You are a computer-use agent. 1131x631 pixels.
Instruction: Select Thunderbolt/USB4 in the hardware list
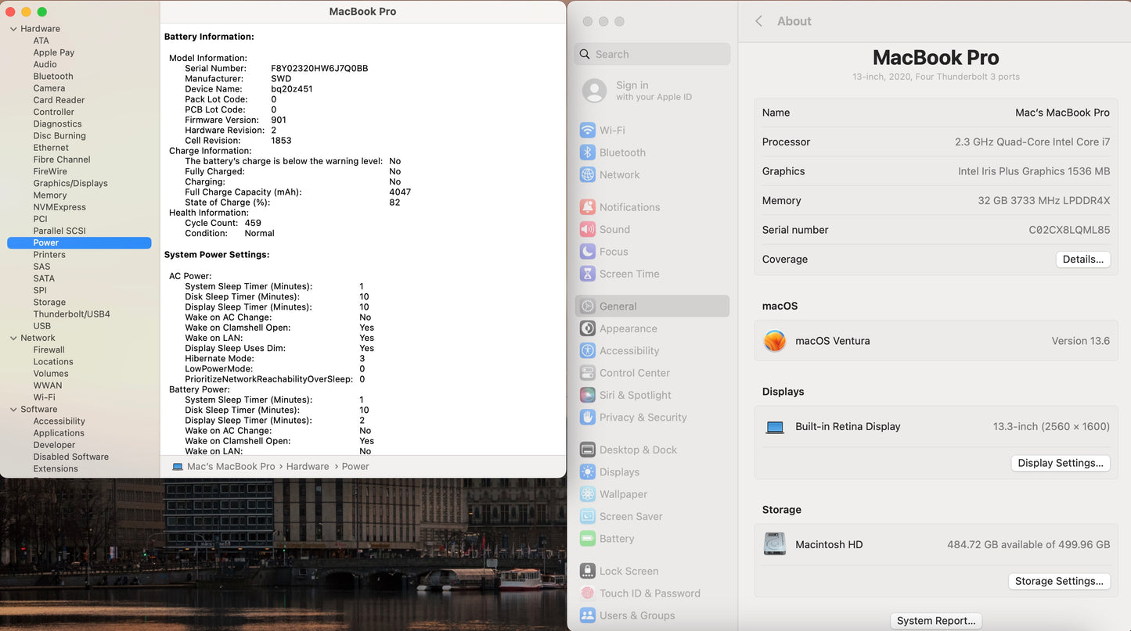click(x=71, y=314)
